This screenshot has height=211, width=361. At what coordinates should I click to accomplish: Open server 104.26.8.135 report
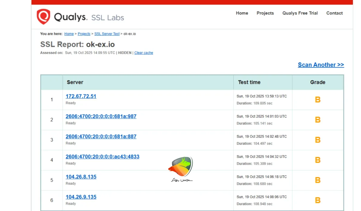[x=81, y=177]
